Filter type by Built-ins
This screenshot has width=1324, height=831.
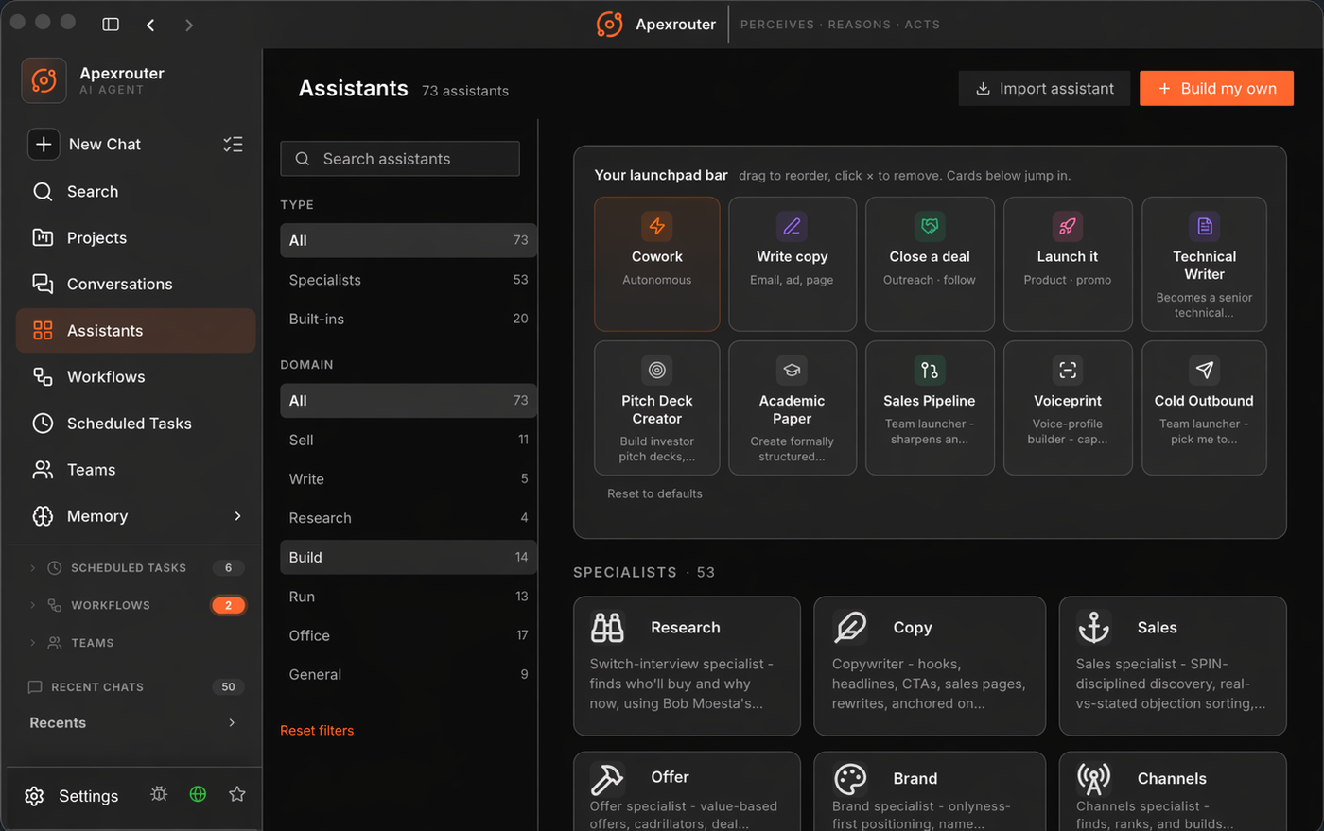tap(409, 319)
